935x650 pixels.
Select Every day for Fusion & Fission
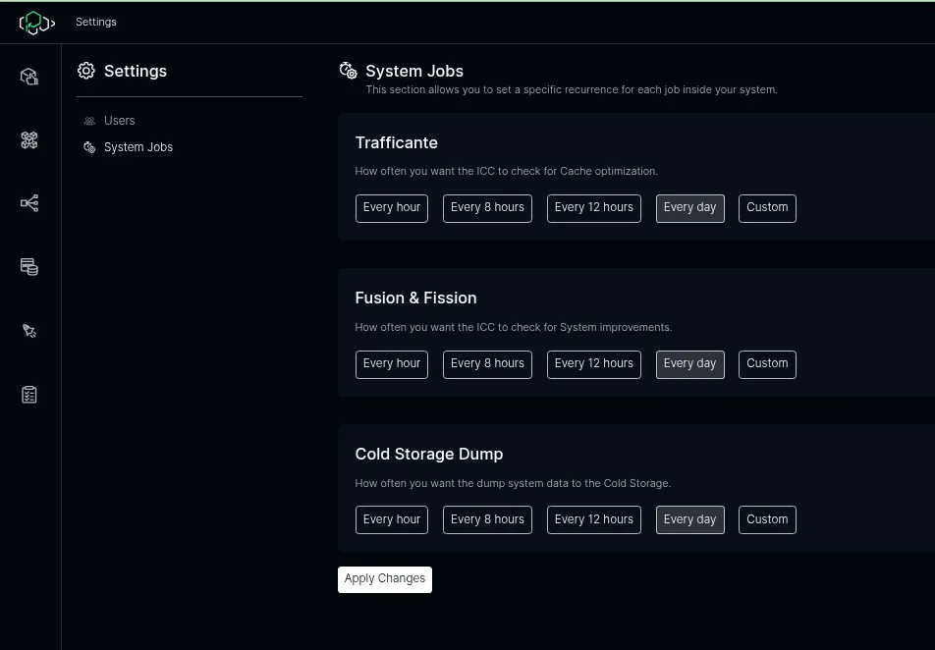[x=689, y=364]
